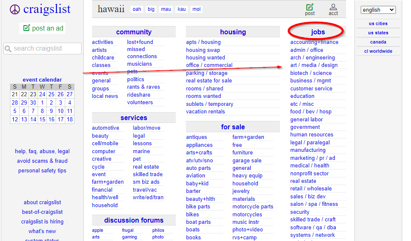
Task: Open 'avoid scams & fraud' link
Action: click(42, 161)
